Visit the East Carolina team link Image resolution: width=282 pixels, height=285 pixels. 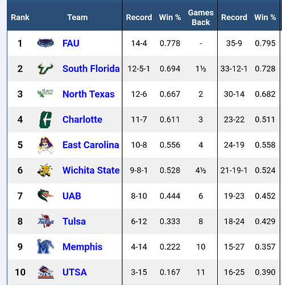[x=91, y=145]
